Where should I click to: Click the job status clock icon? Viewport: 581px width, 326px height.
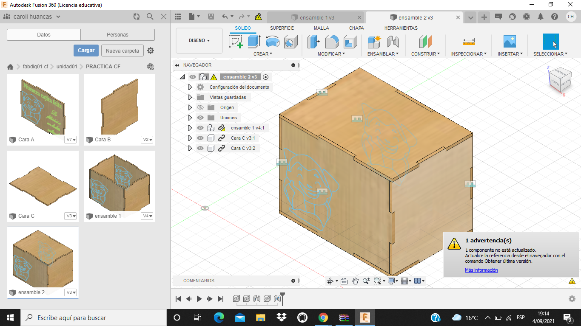[x=527, y=17]
